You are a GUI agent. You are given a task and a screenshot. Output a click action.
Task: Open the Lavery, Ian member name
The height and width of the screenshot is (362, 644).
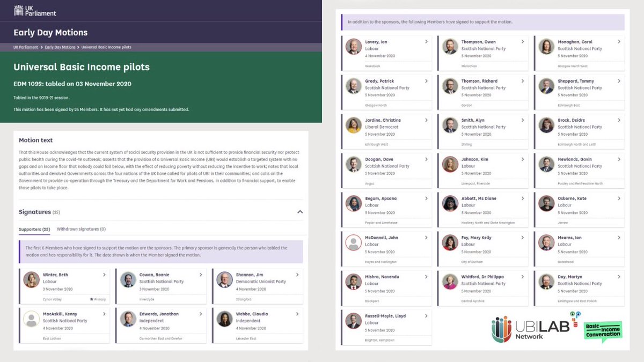coord(376,42)
